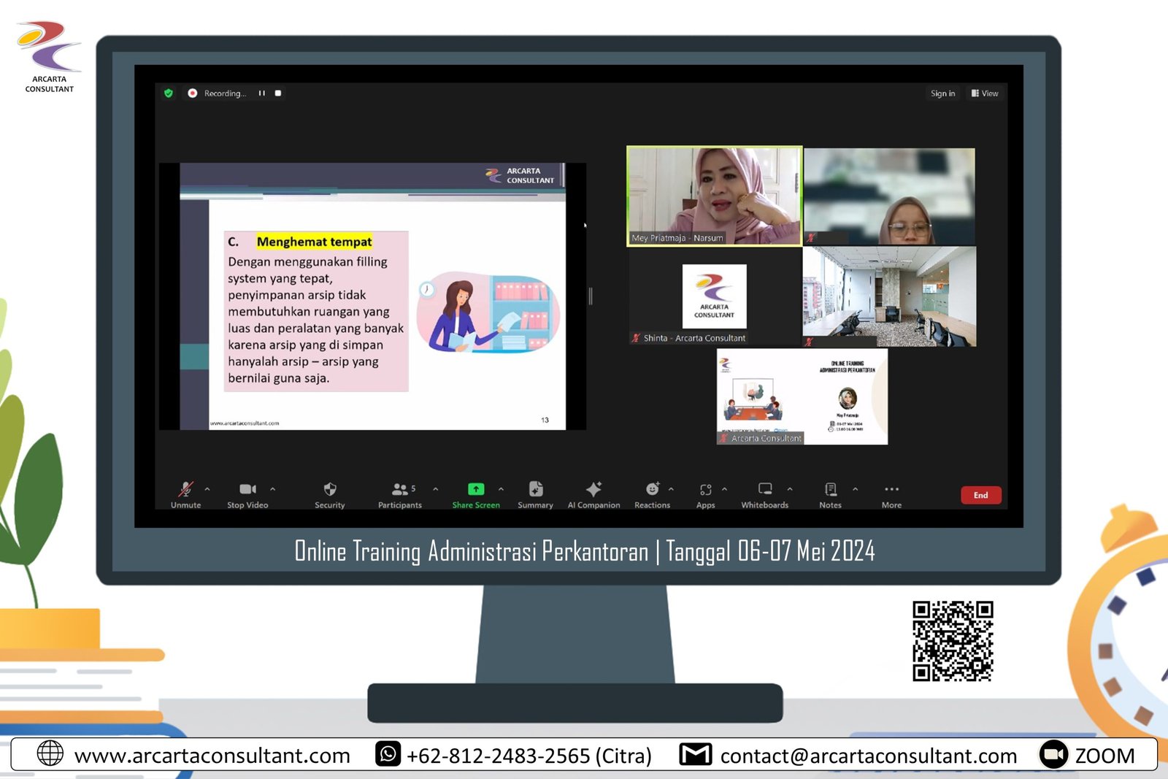Toggle Stop Video camera button
This screenshot has height=779, width=1168.
[247, 490]
